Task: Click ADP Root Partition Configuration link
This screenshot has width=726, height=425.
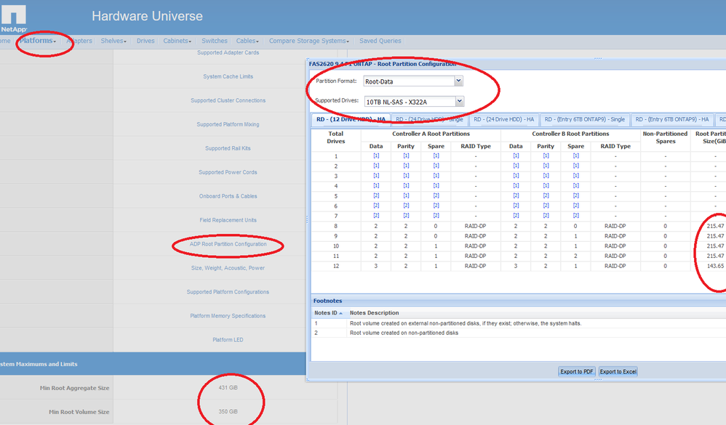Action: (x=228, y=244)
